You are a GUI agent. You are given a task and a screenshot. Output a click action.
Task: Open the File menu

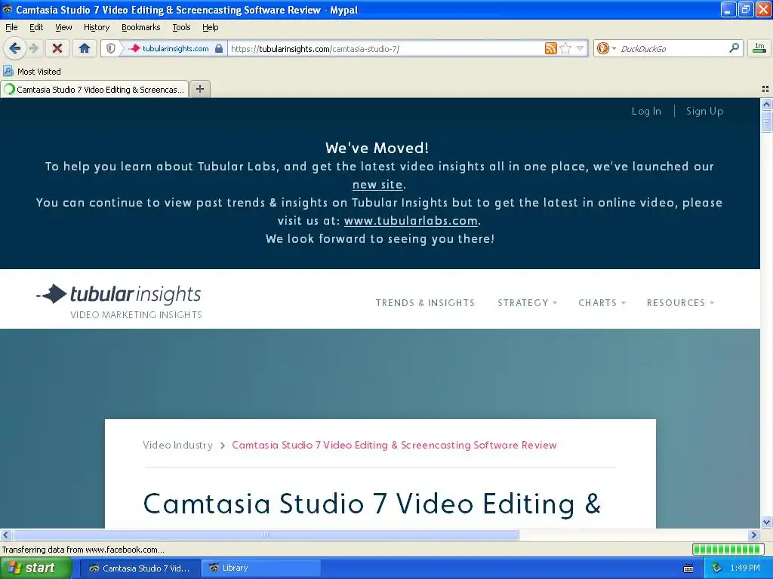[11, 27]
